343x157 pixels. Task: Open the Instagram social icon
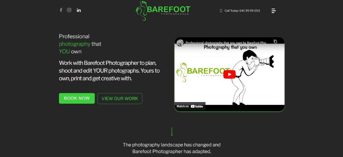coord(69,10)
